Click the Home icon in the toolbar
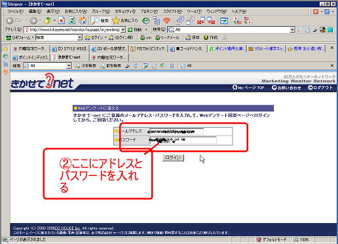 (83, 21)
